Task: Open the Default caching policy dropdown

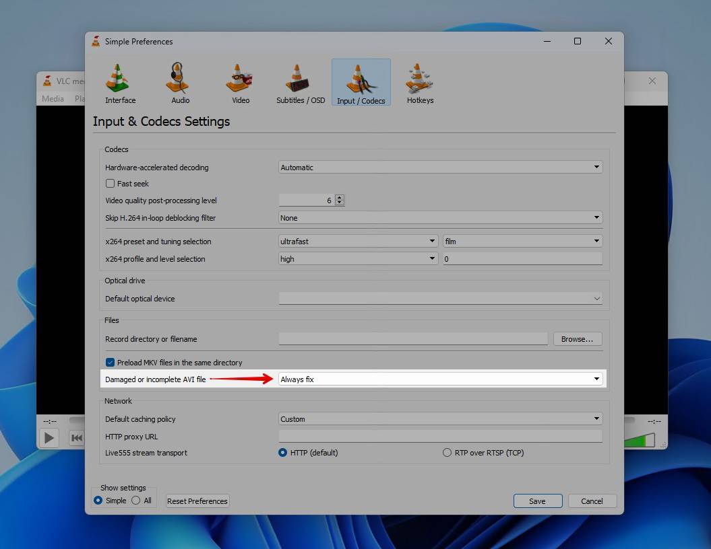Action: click(x=440, y=419)
